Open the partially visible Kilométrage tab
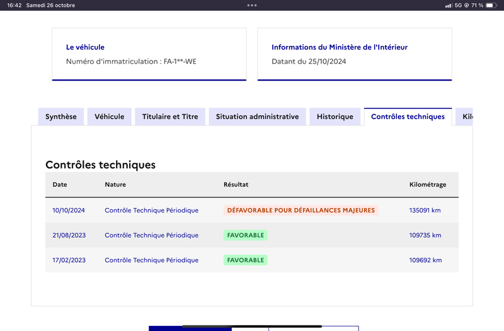The height and width of the screenshot is (331, 504). [x=464, y=117]
